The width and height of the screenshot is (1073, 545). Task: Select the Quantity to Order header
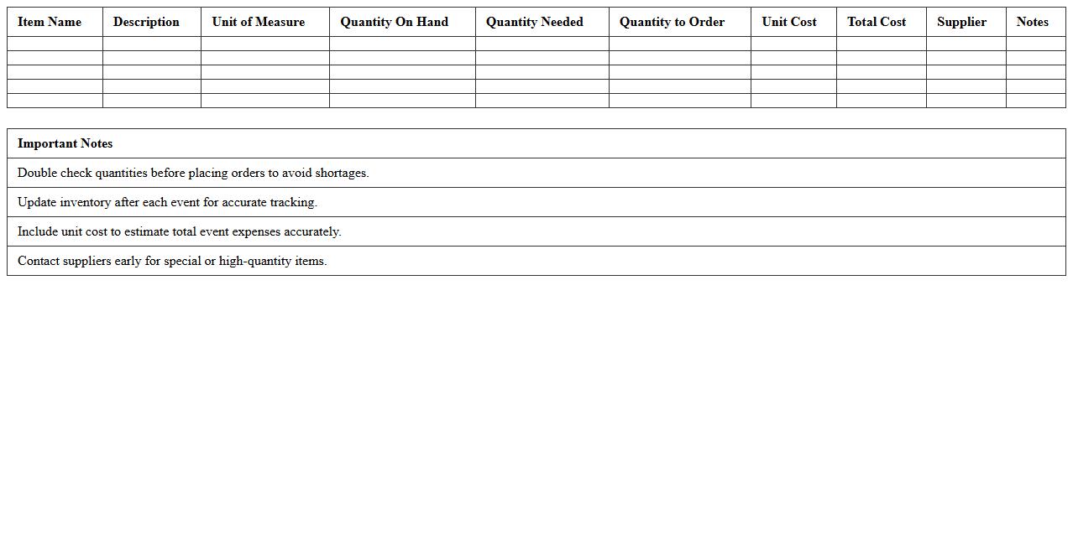673,22
